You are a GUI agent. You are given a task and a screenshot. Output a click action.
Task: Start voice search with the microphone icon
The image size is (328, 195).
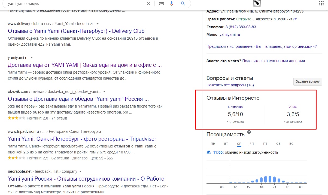[172, 4]
